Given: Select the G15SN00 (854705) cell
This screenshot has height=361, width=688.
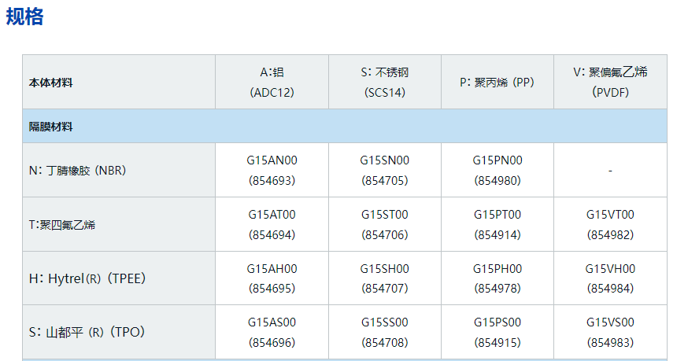Looking at the screenshot, I should [x=384, y=170].
